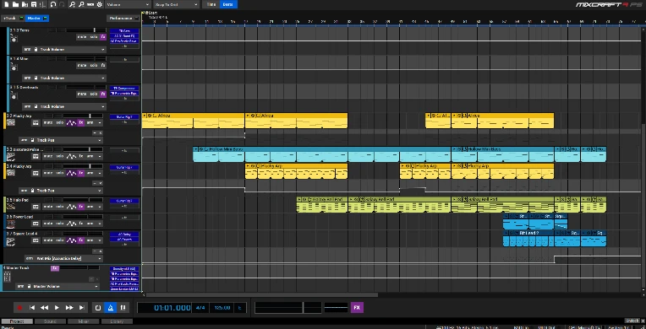Viewport: 646px width, 329px height.
Task: Start recording with the red record button
Action: pos(19,308)
